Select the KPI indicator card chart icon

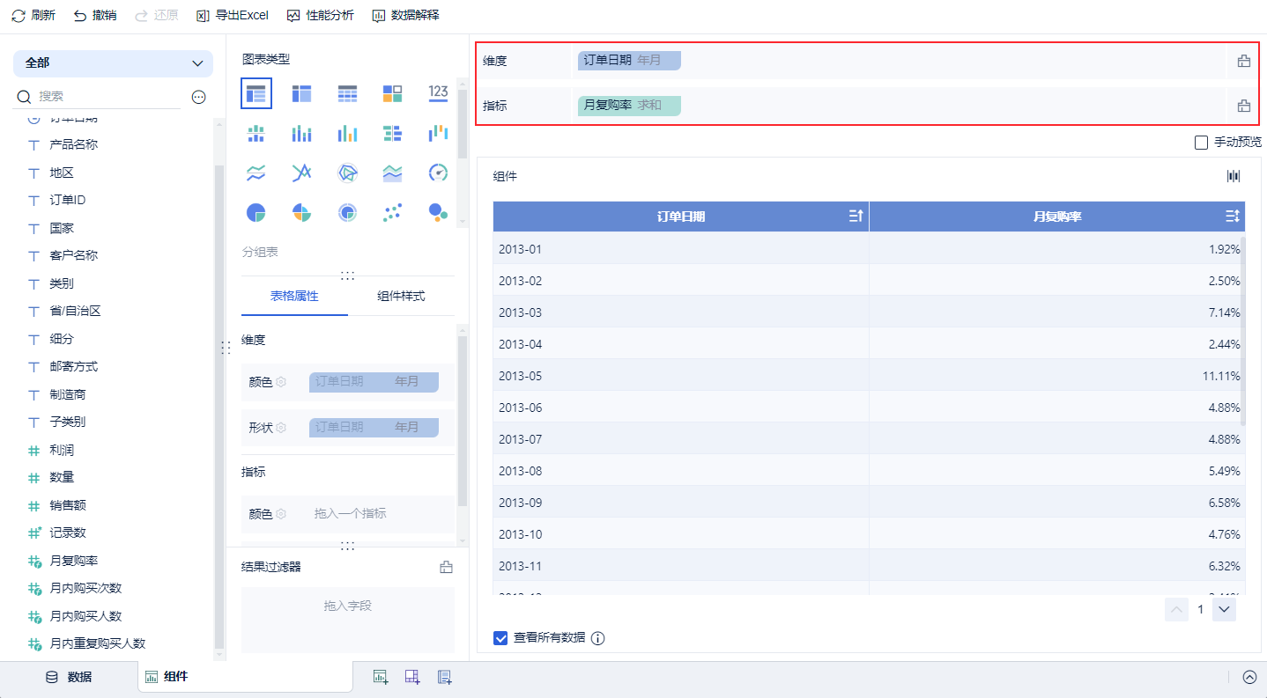pos(438,92)
